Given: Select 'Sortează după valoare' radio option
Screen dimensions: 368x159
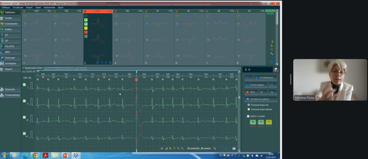Looking at the screenshot, I should click(x=249, y=109).
